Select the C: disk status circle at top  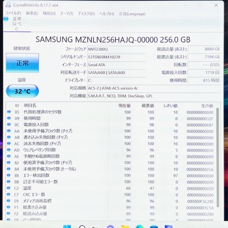(x=6, y=19)
